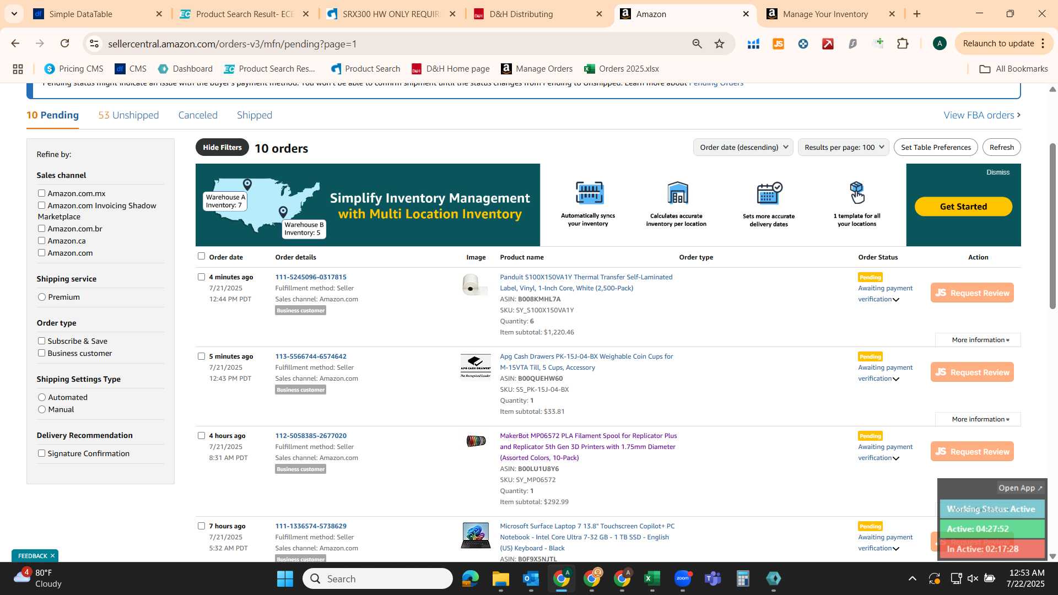Viewport: 1058px width, 595px height.
Task: Select Automated shipping settings type
Action: [x=42, y=397]
